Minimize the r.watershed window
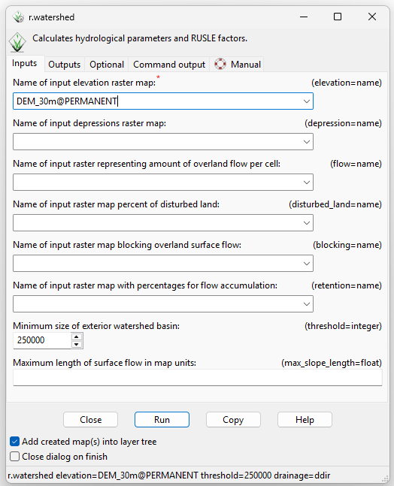Screen dimensions: 394x486 (304, 17)
